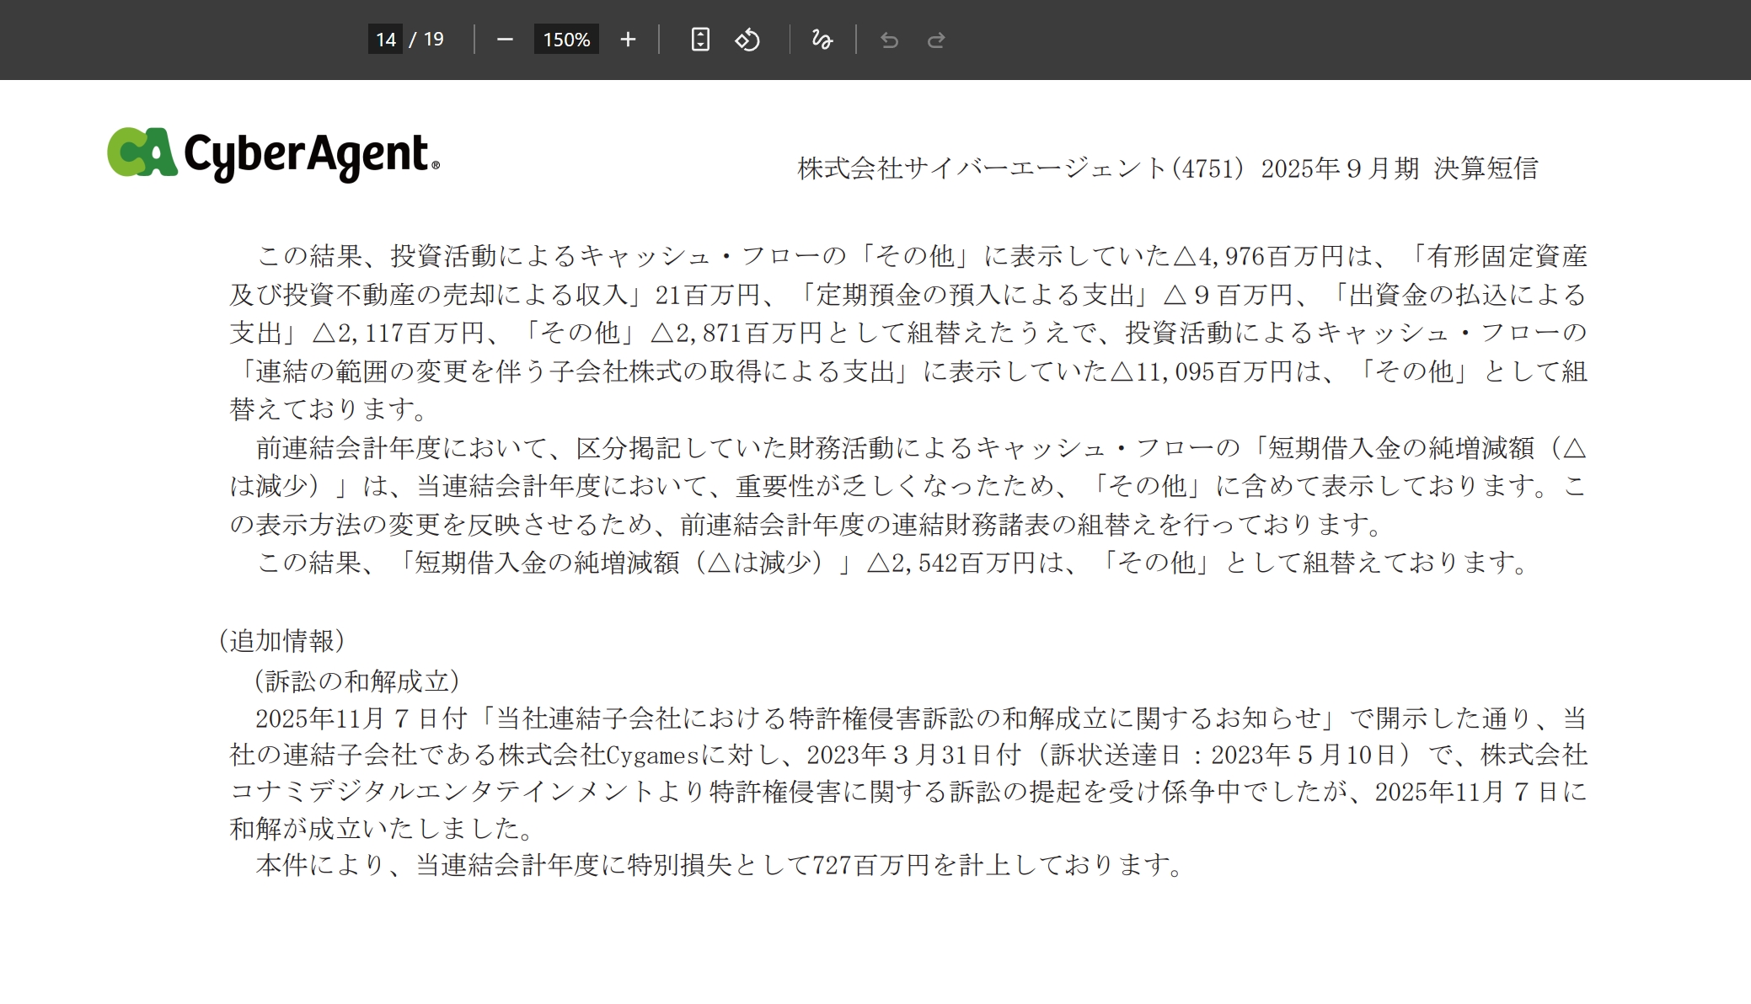Click the sentence mentioning 727百万円

[x=720, y=865]
